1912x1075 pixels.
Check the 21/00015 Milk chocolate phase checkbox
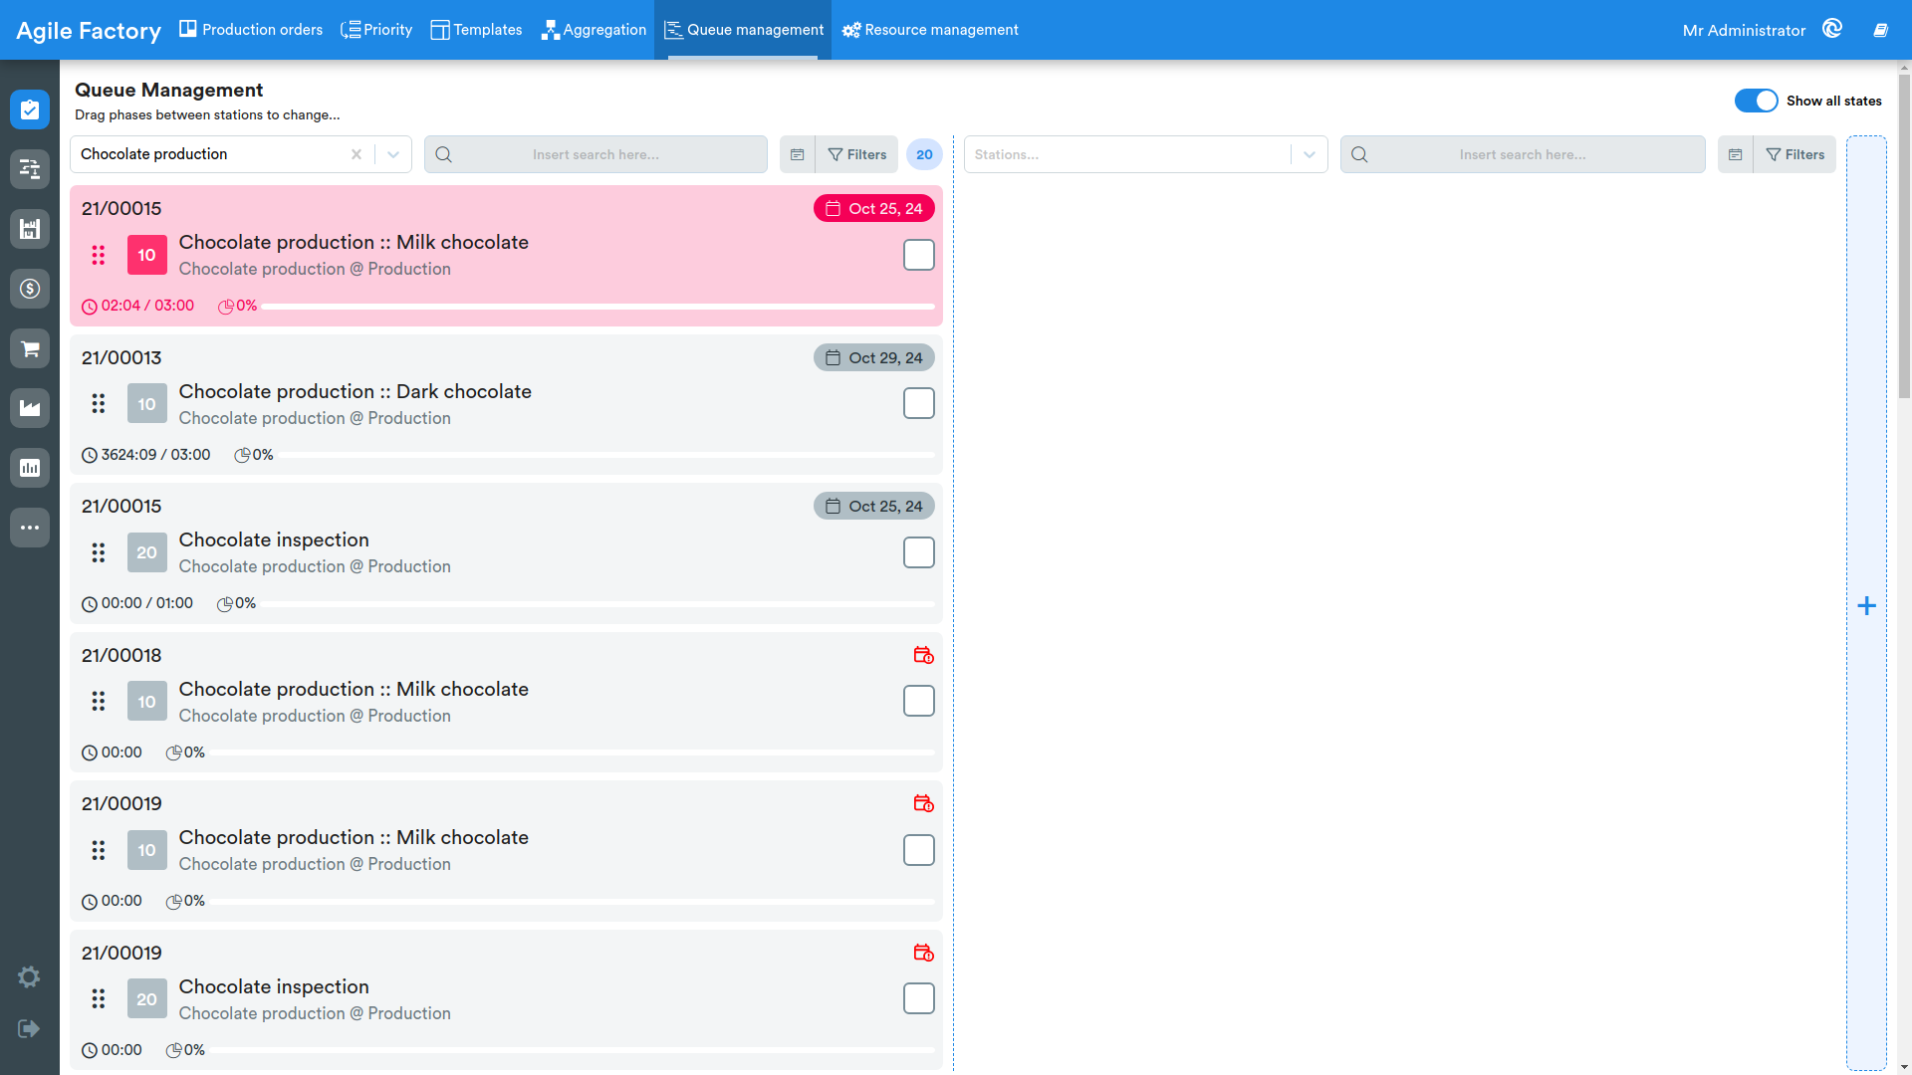click(x=918, y=255)
